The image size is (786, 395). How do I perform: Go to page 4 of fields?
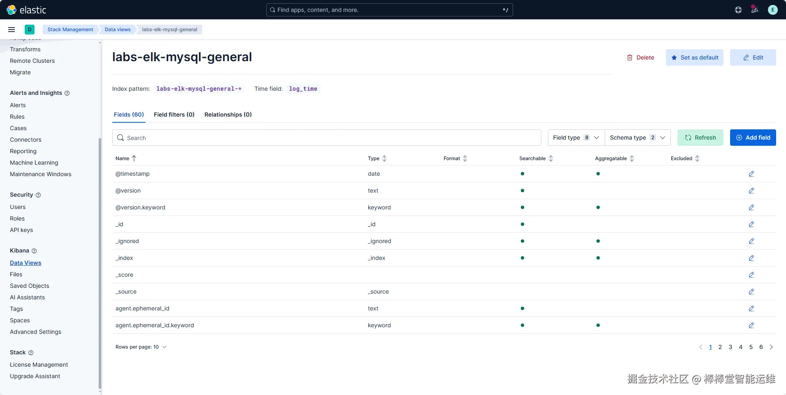pyautogui.click(x=741, y=347)
